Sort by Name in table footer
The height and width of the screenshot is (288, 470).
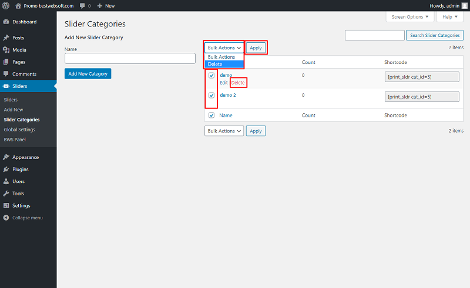point(226,116)
